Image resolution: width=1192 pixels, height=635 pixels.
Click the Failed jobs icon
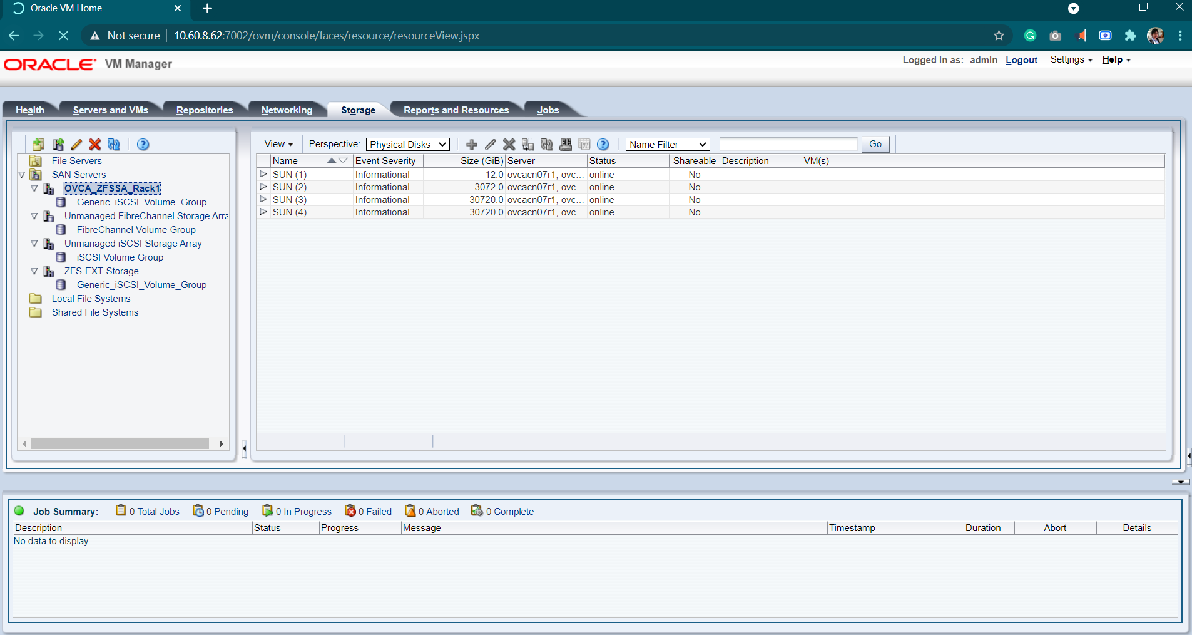click(350, 511)
